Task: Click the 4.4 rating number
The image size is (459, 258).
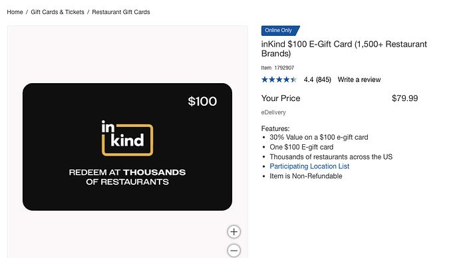Action: pyautogui.click(x=309, y=80)
